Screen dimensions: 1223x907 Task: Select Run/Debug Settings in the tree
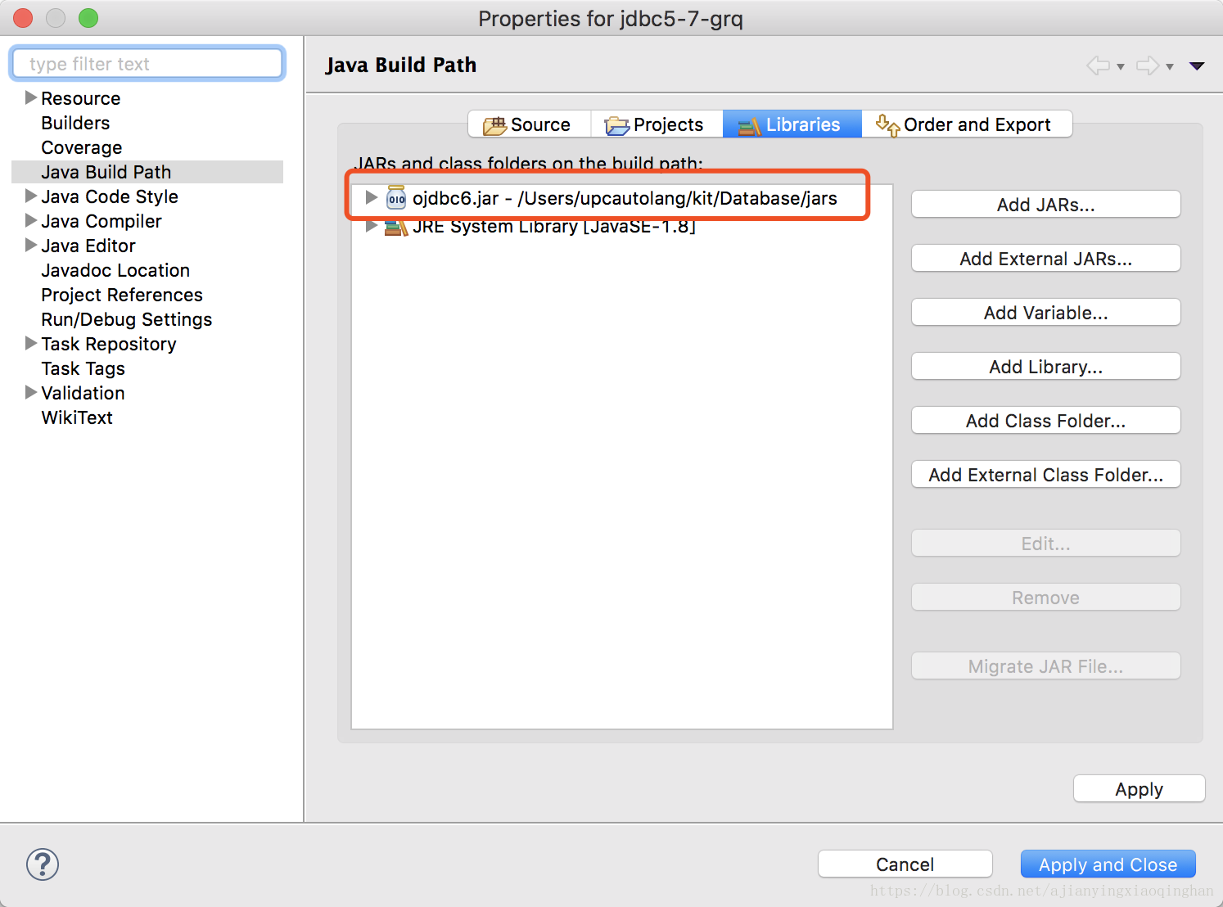point(127,319)
